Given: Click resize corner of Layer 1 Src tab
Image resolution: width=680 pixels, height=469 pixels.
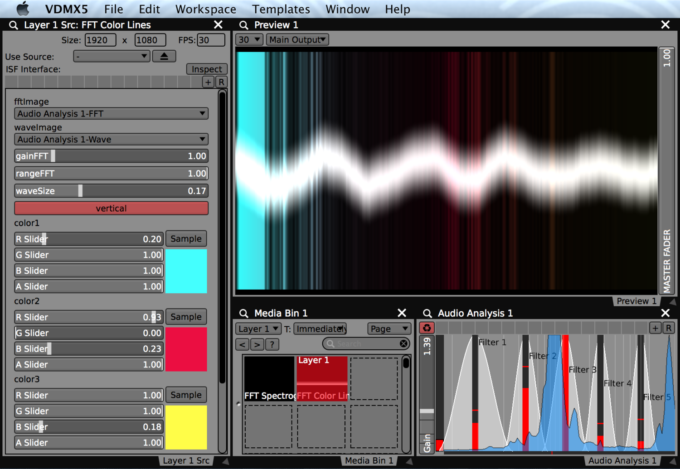Looking at the screenshot, I should tap(225, 461).
